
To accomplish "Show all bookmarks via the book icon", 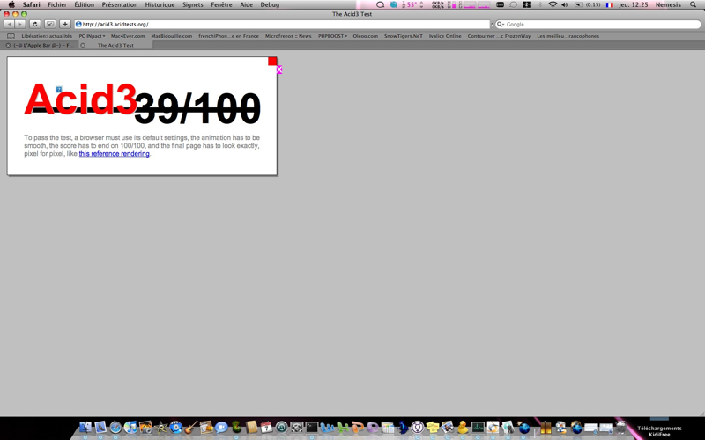I will 11,36.
